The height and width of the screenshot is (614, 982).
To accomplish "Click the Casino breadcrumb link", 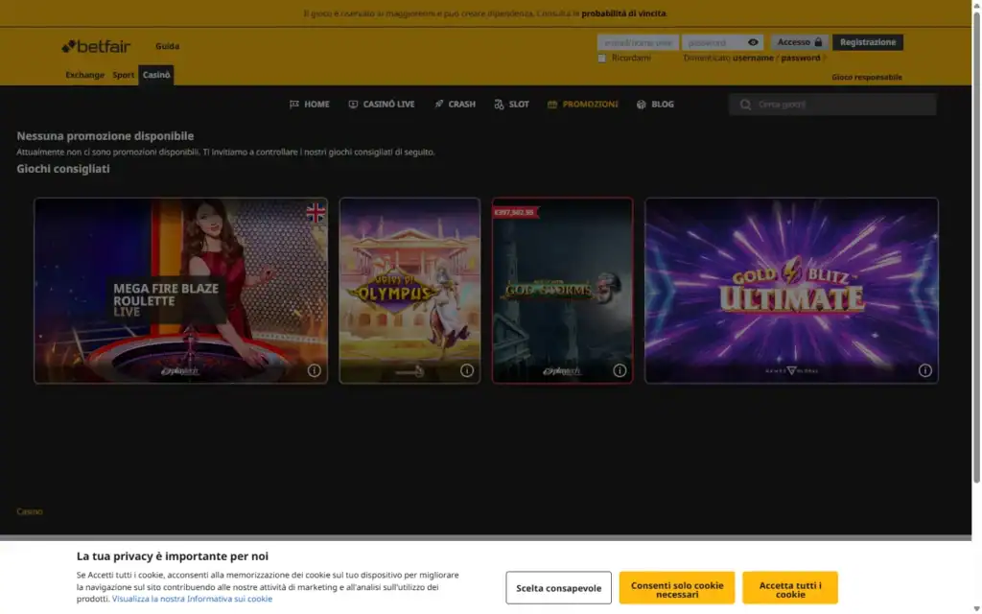I will [30, 512].
